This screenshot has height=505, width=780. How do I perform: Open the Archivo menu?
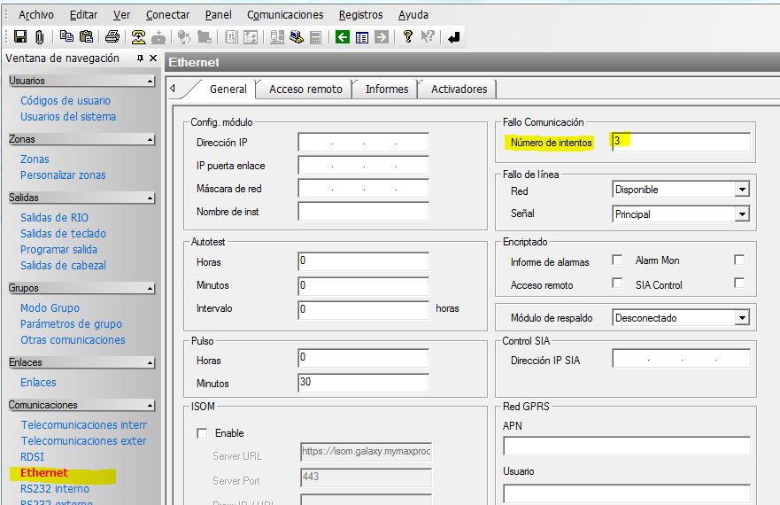(35, 15)
